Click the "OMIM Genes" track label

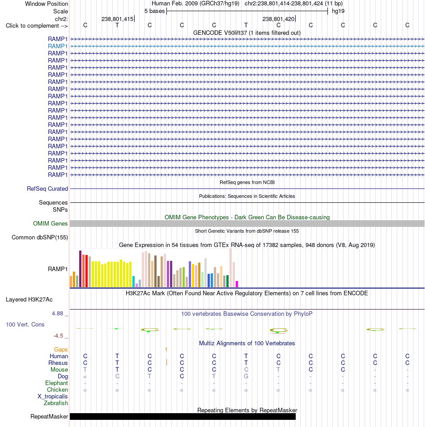[50, 224]
